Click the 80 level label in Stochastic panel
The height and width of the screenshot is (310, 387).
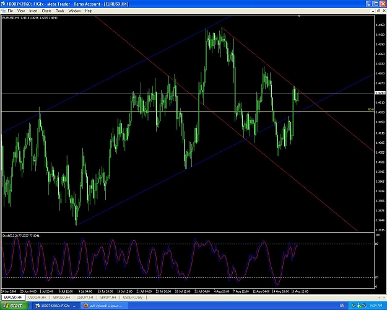[376, 244]
